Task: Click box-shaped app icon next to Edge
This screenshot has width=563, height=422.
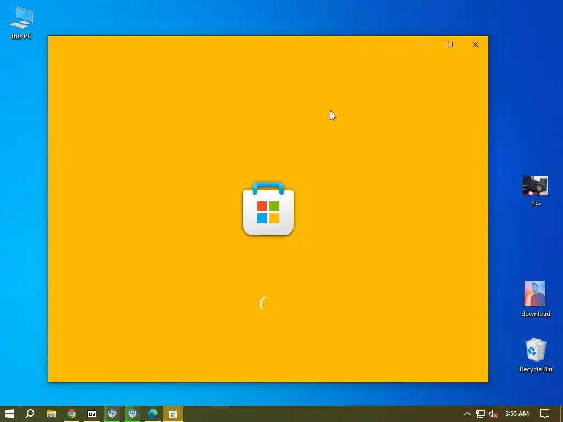Action: coord(133,414)
